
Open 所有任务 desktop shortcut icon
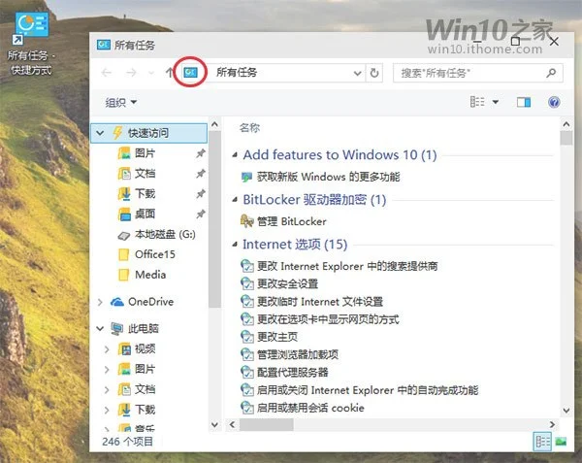(x=31, y=27)
